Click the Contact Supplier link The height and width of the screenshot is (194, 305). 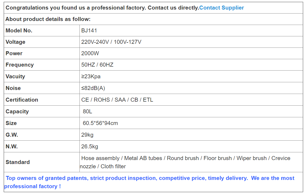point(221,8)
